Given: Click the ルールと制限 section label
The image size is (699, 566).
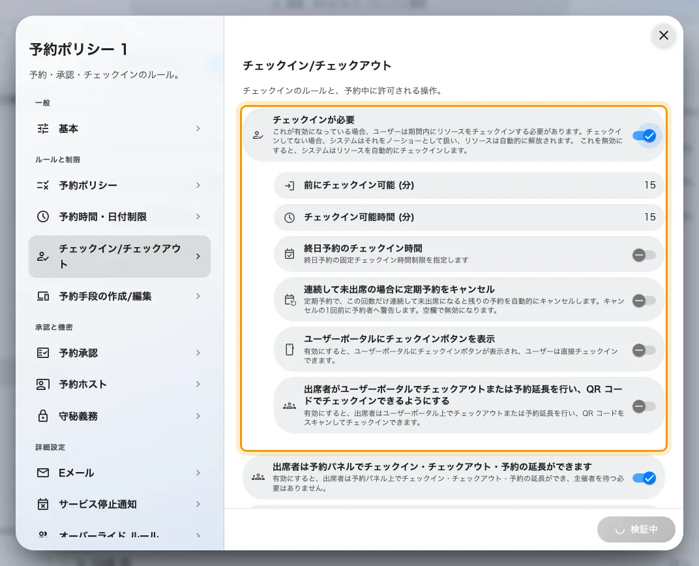Looking at the screenshot, I should pyautogui.click(x=58, y=160).
